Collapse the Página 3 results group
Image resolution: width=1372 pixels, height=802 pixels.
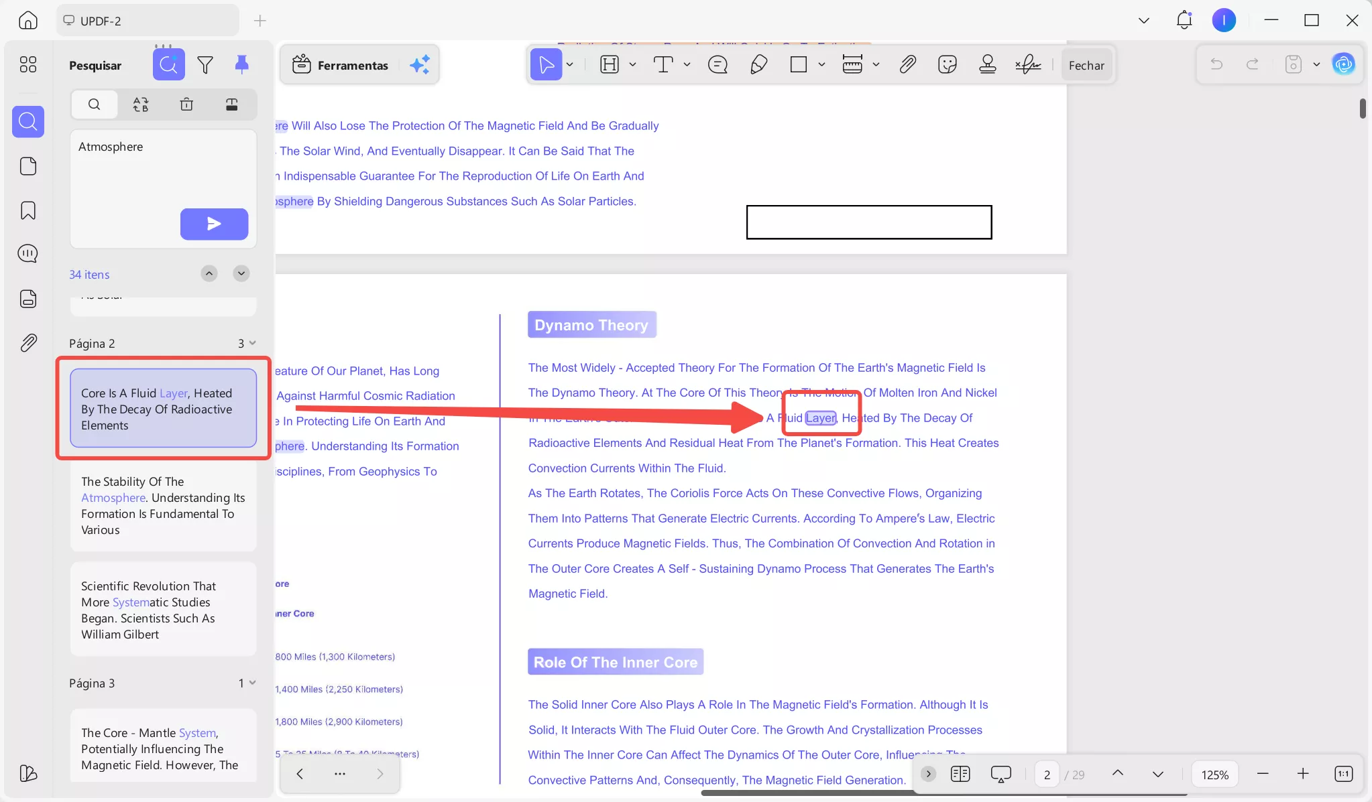pyautogui.click(x=252, y=683)
